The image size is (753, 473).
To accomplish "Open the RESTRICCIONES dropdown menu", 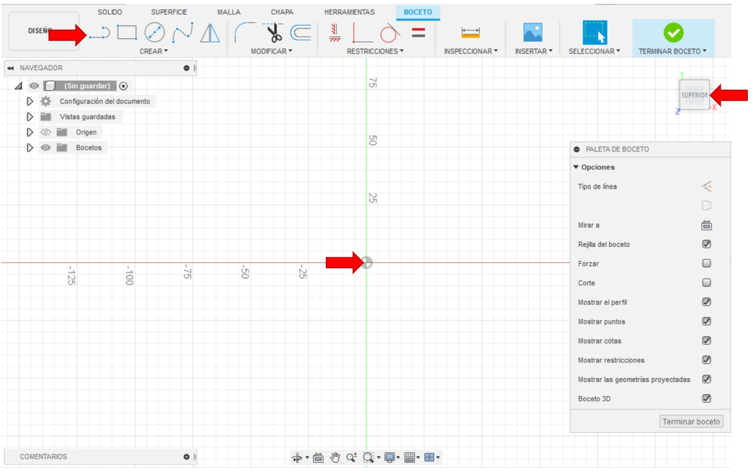I will [375, 51].
